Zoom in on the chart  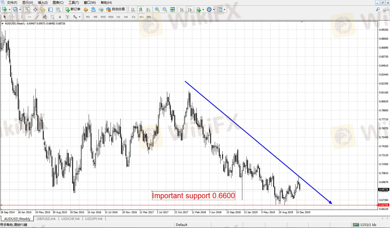(x=157, y=9)
